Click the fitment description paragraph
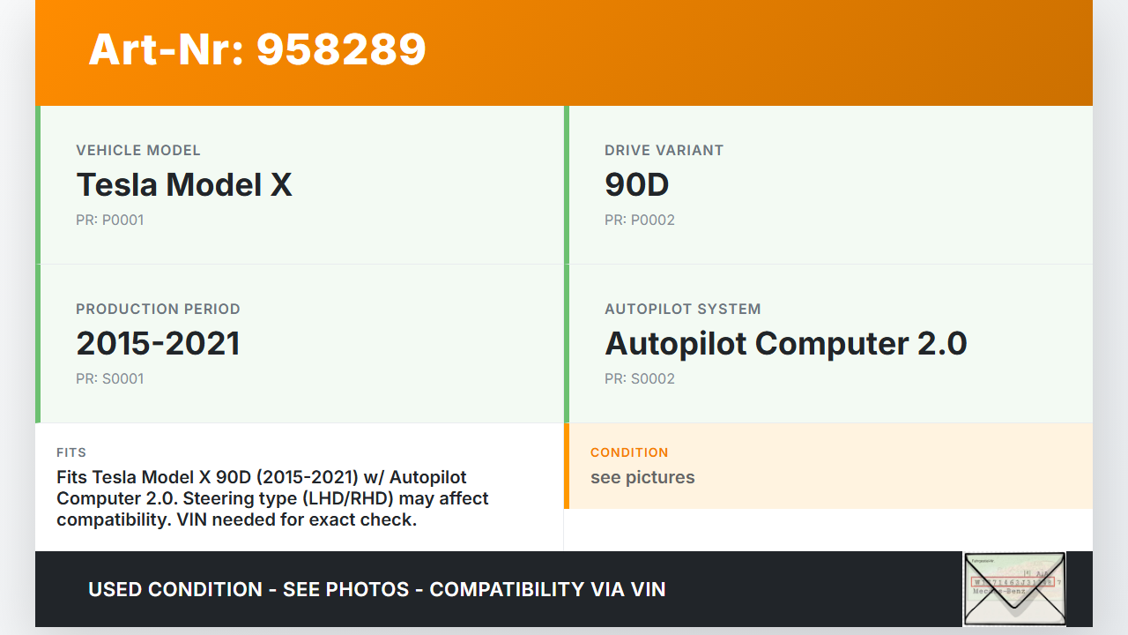This screenshot has height=635, width=1128. coord(271,499)
